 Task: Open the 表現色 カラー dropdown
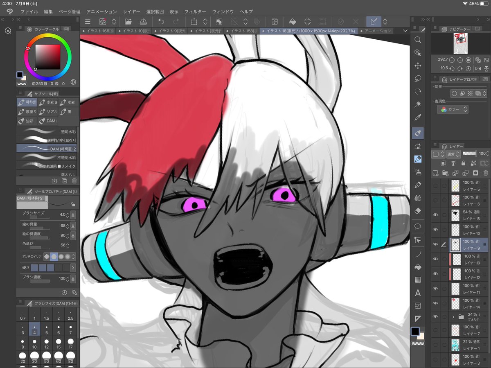[453, 109]
